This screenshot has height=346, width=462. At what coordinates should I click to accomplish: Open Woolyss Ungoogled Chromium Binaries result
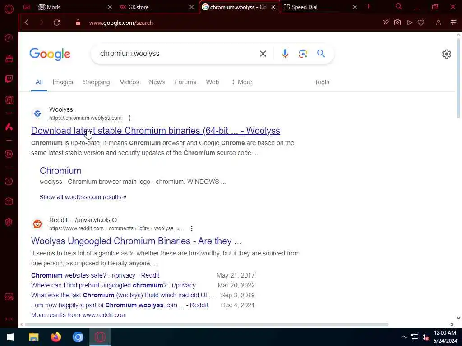pos(136,241)
